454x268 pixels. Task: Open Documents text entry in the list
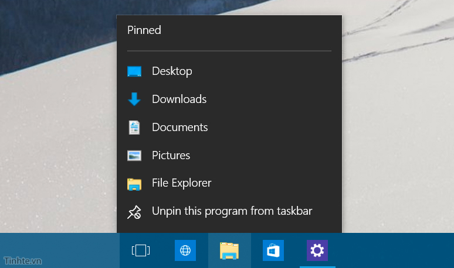point(179,128)
